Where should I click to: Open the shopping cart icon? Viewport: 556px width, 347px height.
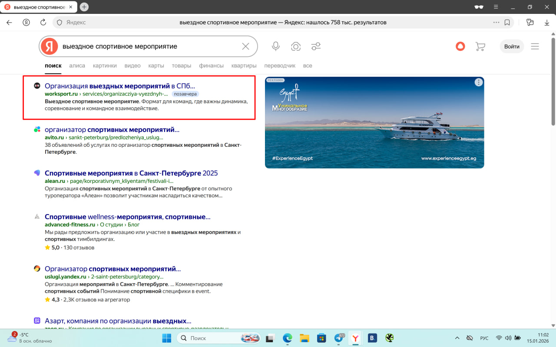(480, 46)
